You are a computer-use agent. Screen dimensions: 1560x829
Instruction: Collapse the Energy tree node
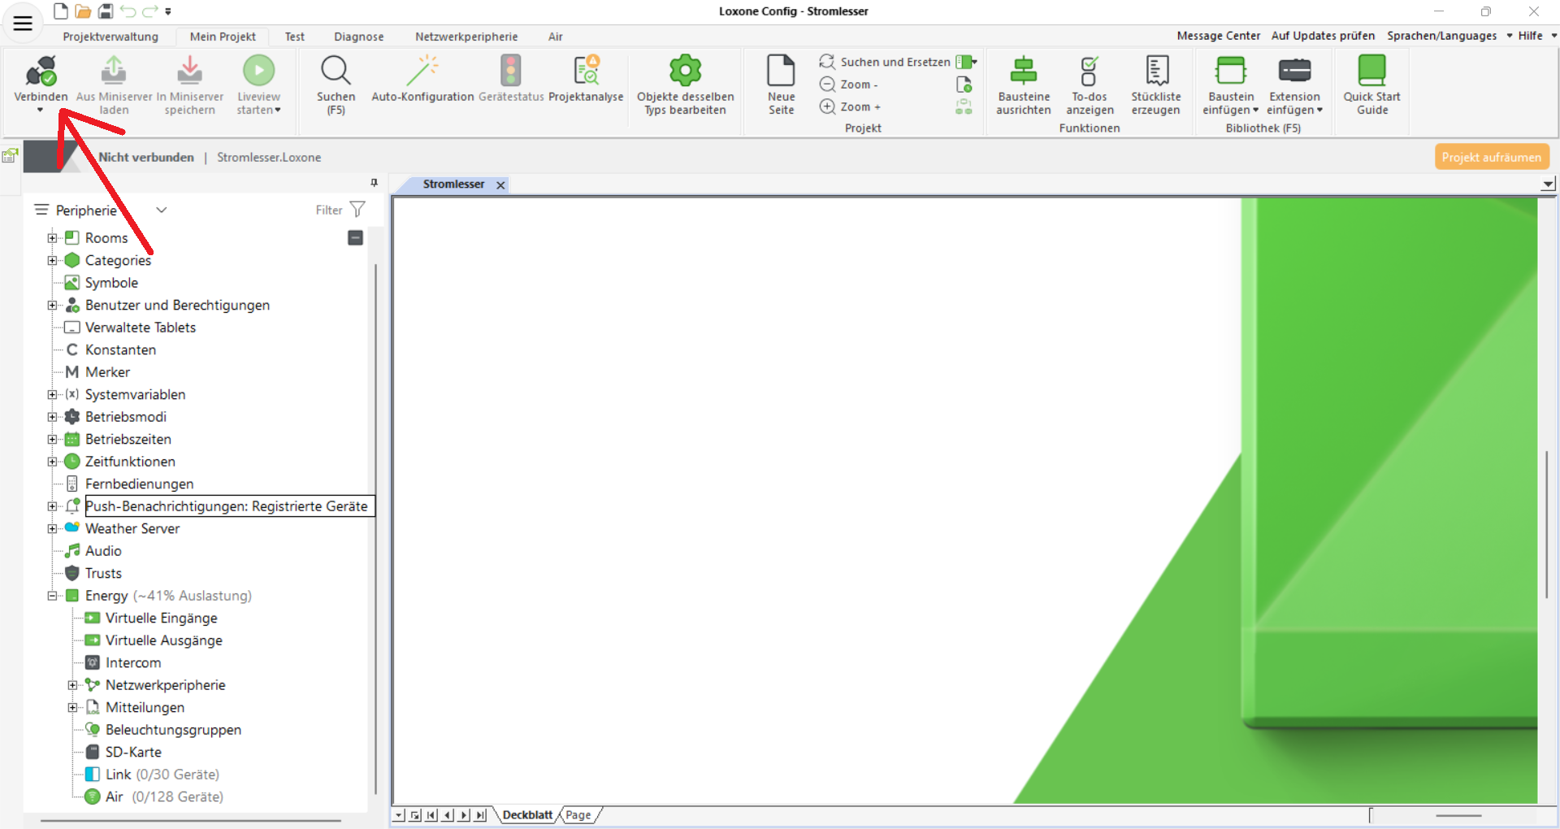click(52, 596)
